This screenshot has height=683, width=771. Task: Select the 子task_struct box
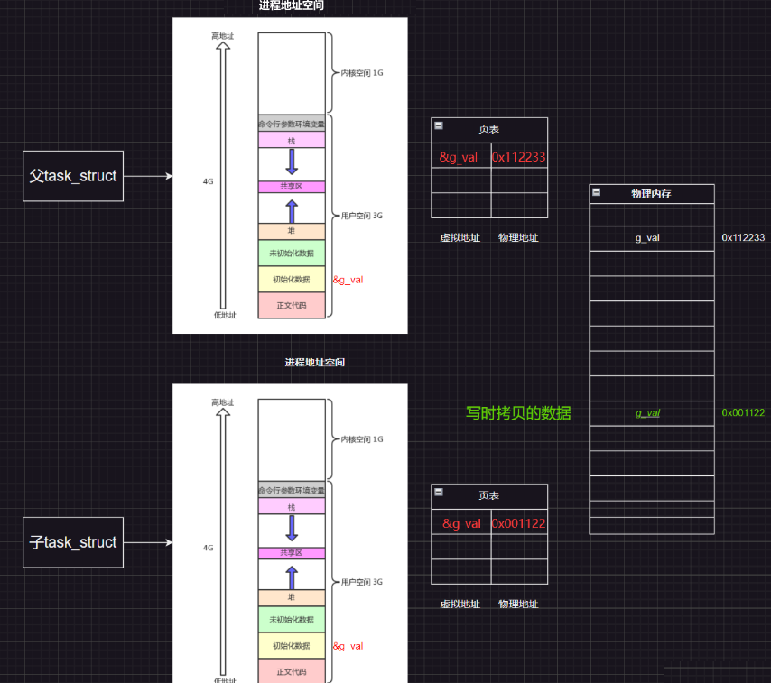coord(73,542)
